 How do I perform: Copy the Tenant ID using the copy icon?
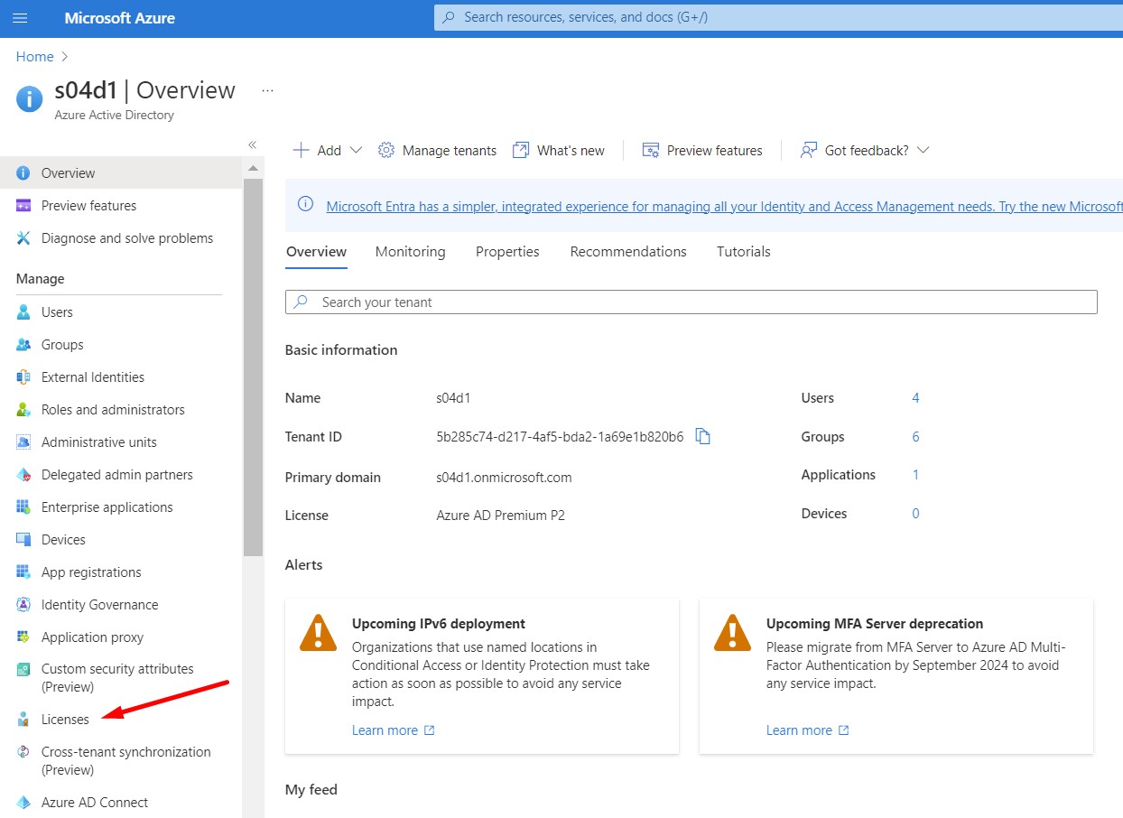click(702, 435)
